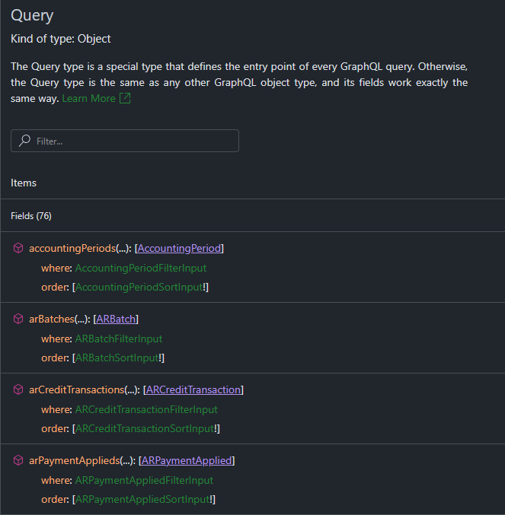Type in the Filter input field

(x=133, y=141)
